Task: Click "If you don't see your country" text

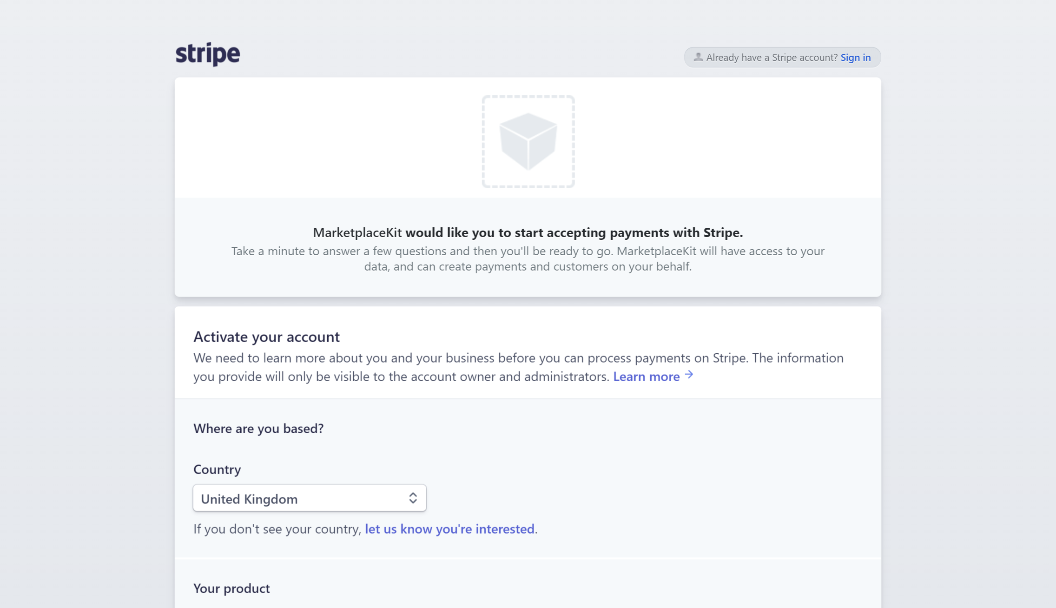Action: (277, 529)
